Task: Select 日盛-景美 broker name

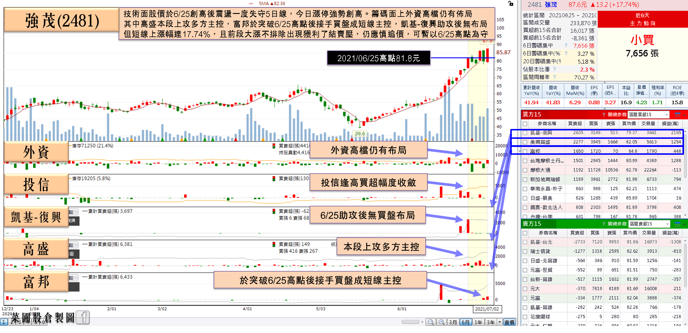Action: coord(541,198)
